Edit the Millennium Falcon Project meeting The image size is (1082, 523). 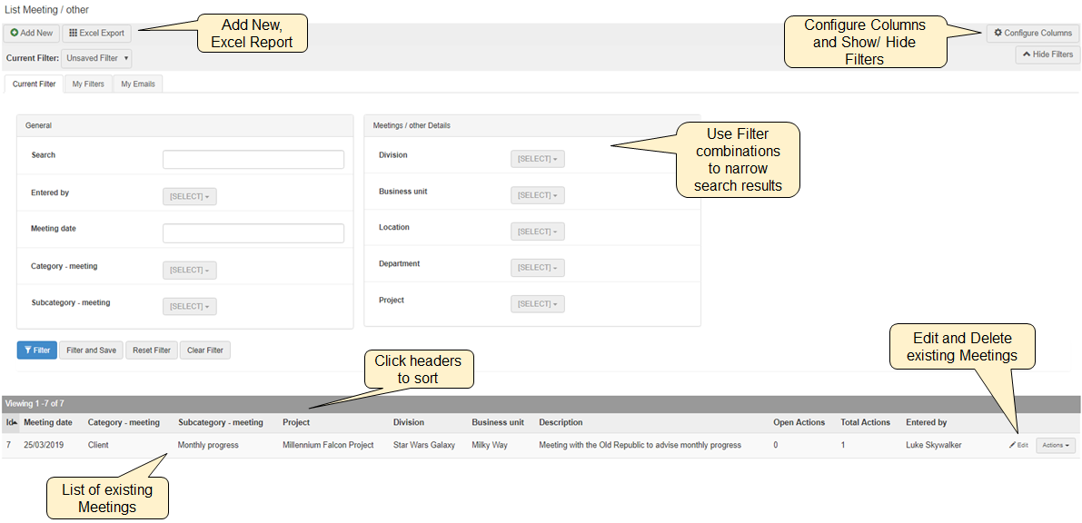[1018, 446]
